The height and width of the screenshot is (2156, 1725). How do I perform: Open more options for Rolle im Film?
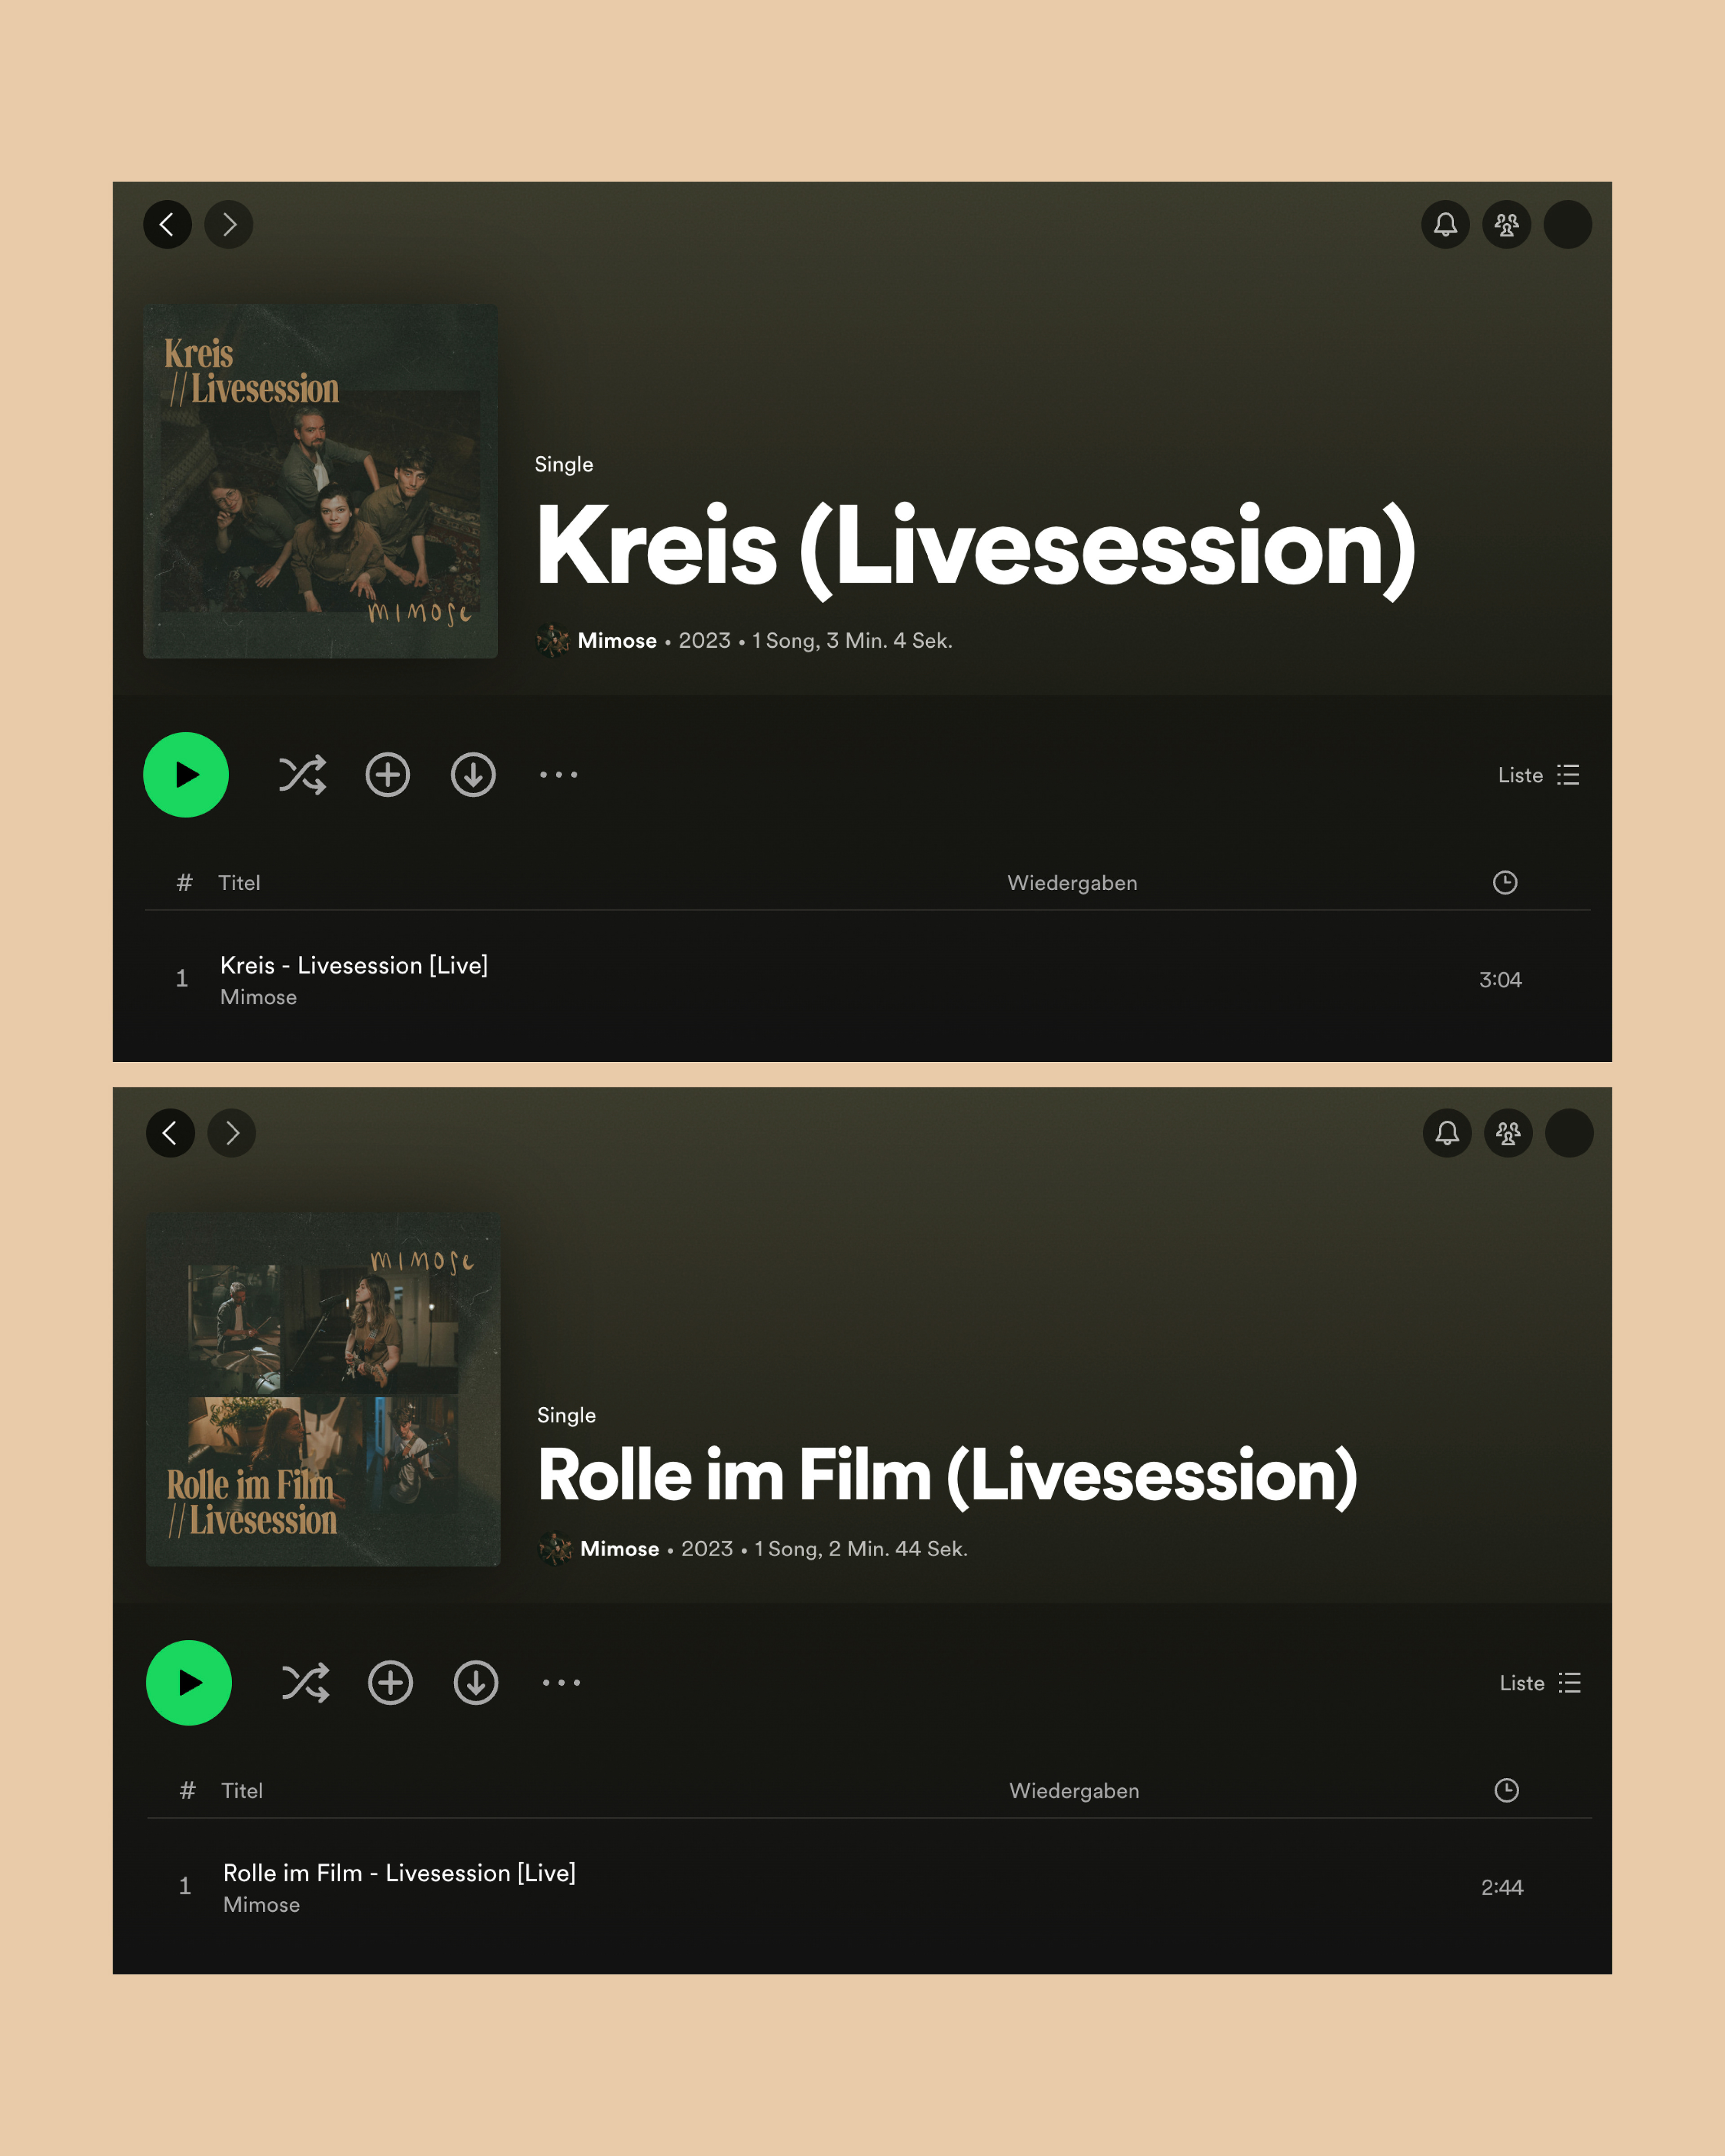point(562,1683)
